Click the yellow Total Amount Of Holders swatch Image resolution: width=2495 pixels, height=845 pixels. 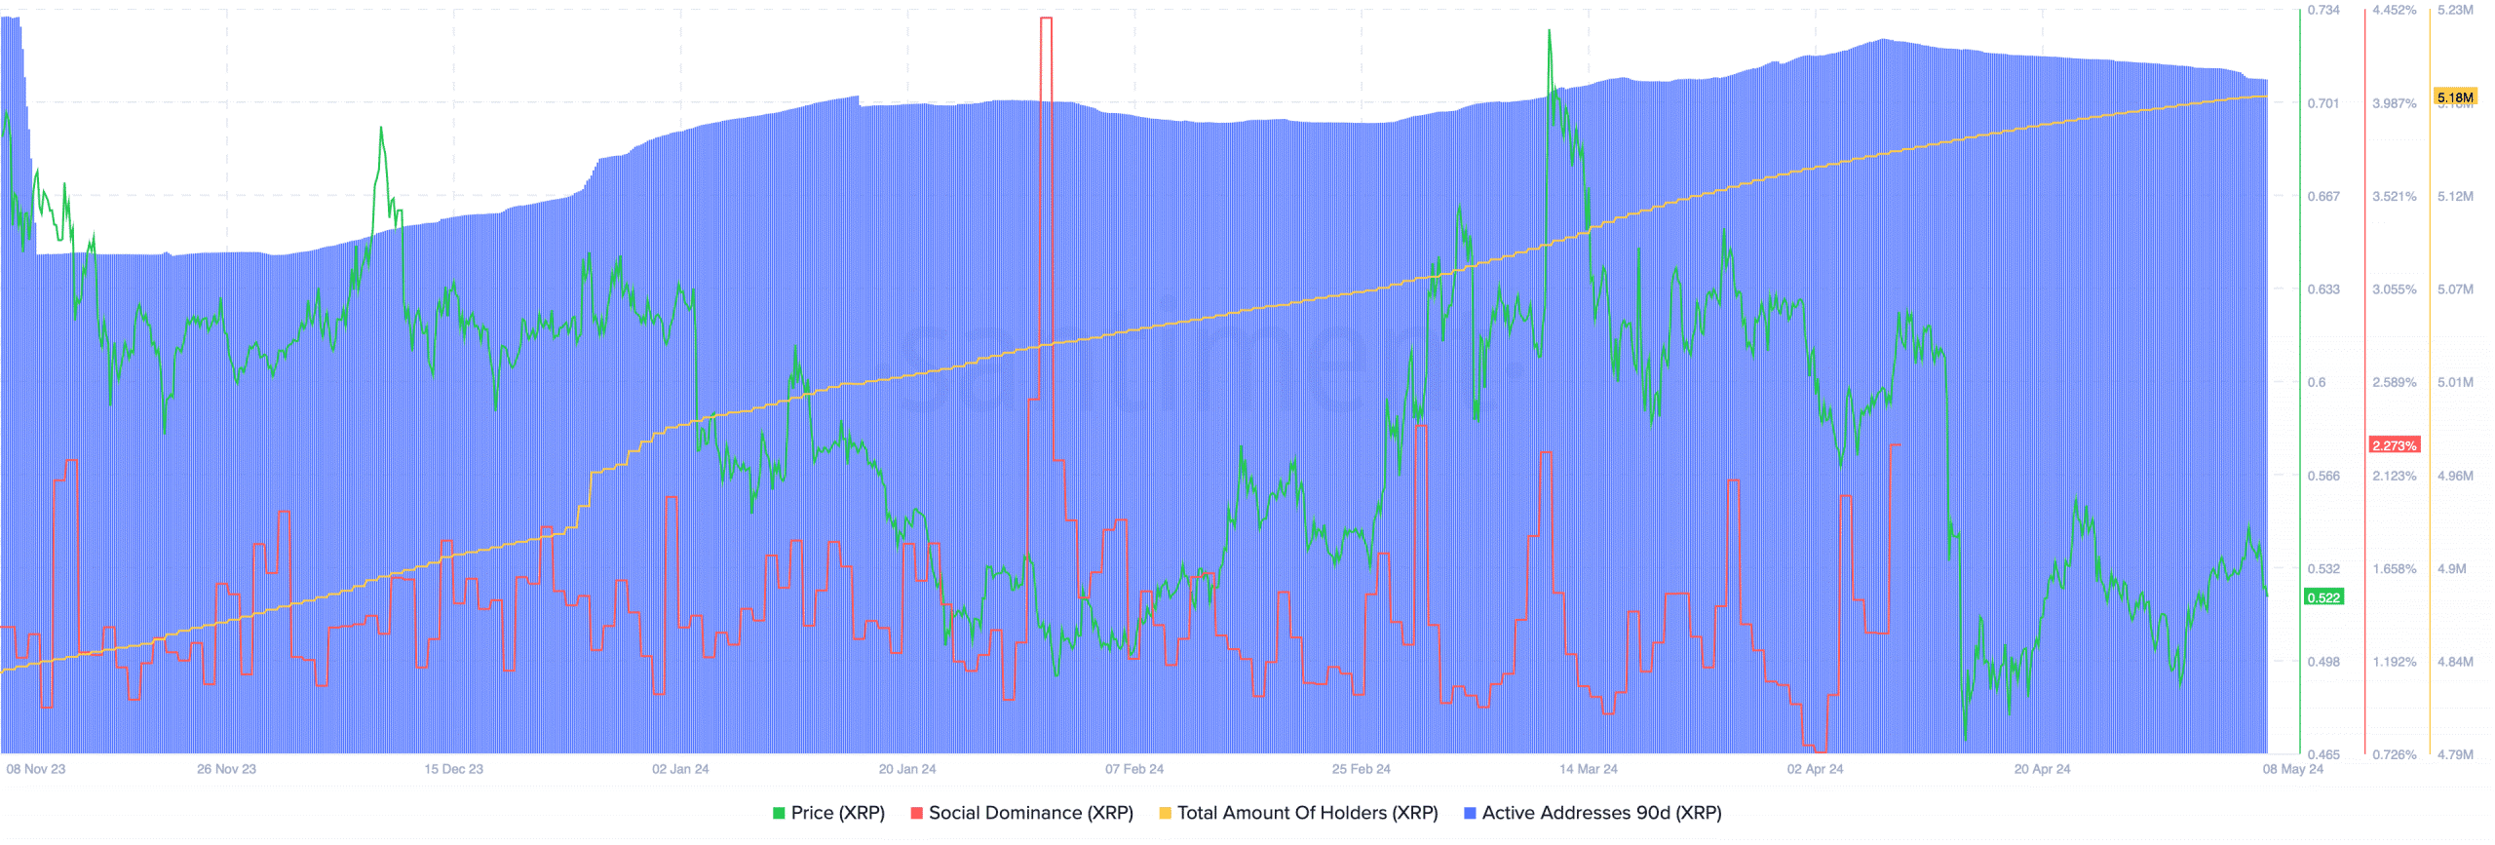pyautogui.click(x=1165, y=814)
